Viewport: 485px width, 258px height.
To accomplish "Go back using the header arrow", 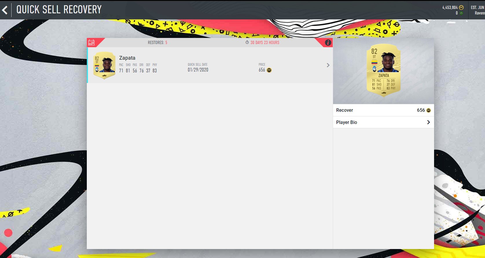I will tap(5, 10).
